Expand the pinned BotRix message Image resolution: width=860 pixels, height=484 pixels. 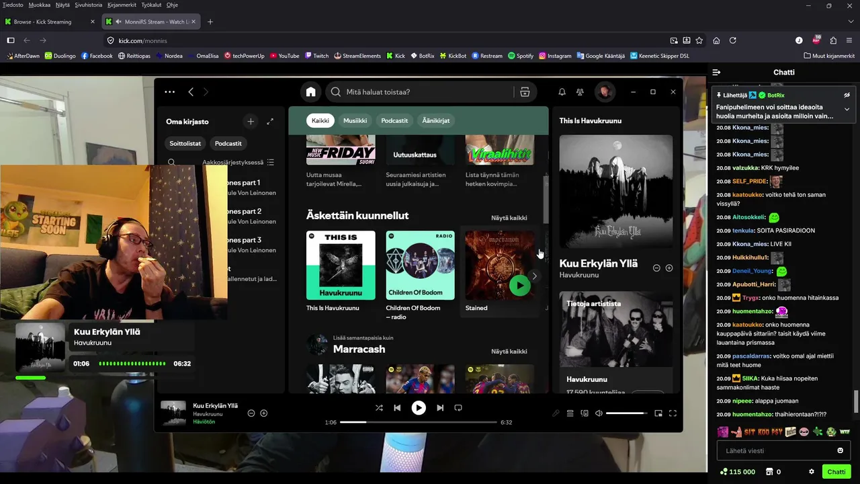click(847, 109)
